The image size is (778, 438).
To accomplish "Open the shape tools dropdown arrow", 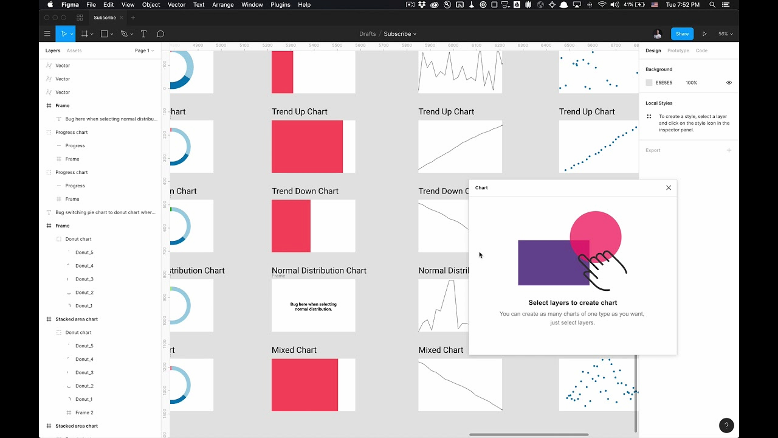I will (112, 34).
